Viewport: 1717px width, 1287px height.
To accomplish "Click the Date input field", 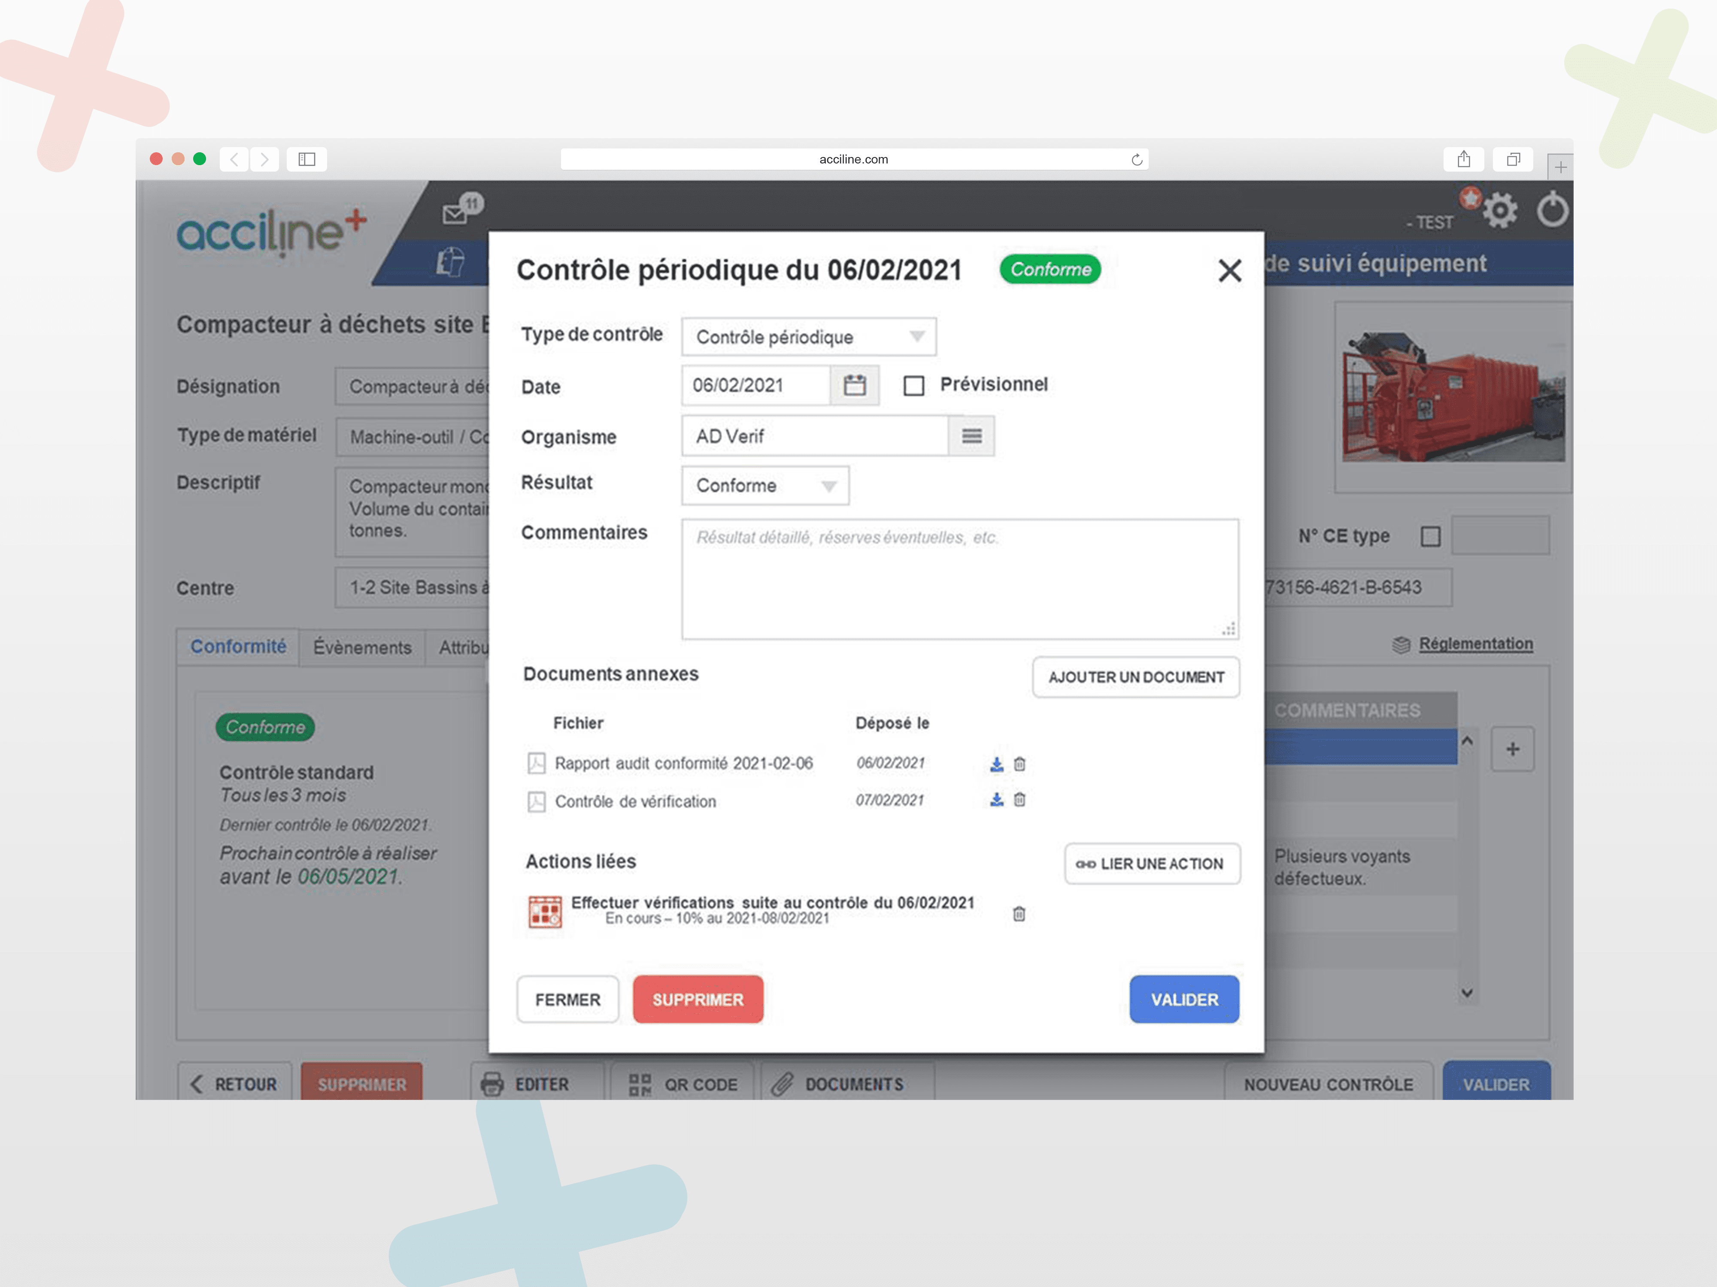I will pyautogui.click(x=756, y=386).
